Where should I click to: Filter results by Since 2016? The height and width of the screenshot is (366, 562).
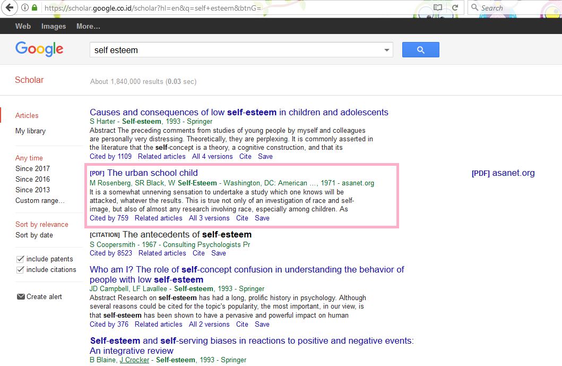click(x=32, y=179)
